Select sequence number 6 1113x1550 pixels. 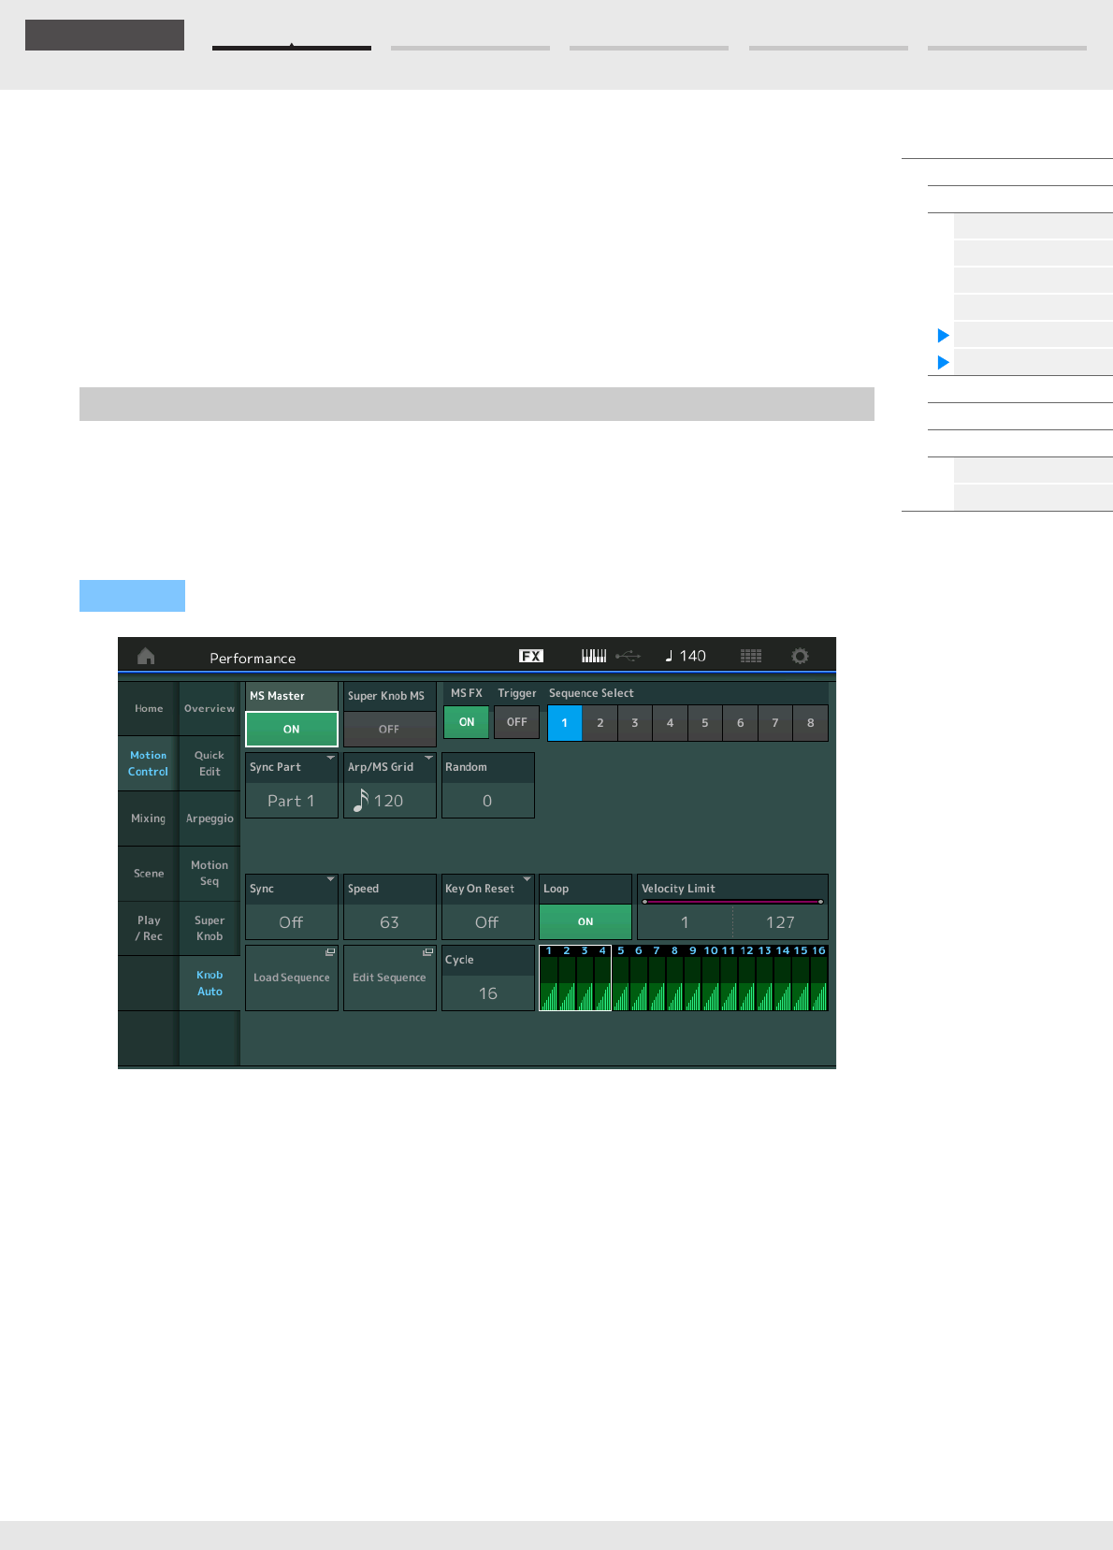pyautogui.click(x=741, y=723)
